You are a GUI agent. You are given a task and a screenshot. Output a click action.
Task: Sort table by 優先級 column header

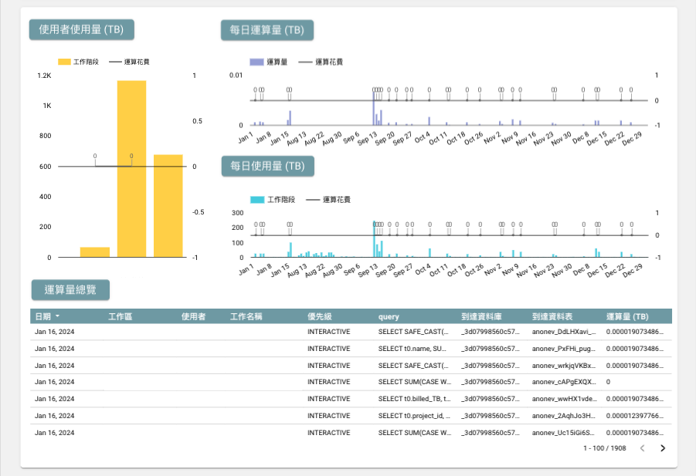click(x=320, y=316)
